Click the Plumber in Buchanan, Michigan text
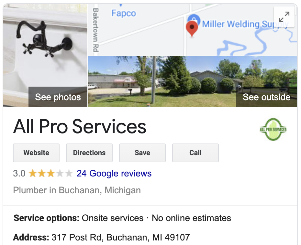This screenshot has width=301, height=245. [x=77, y=190]
